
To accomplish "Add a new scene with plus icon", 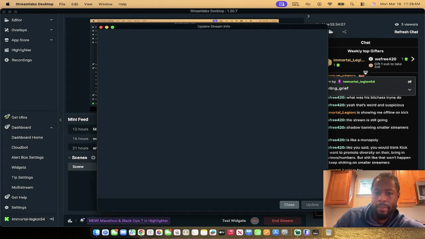I will click(93, 158).
